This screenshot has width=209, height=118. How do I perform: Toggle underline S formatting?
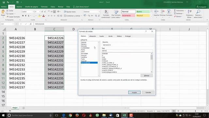tap(28, 16)
